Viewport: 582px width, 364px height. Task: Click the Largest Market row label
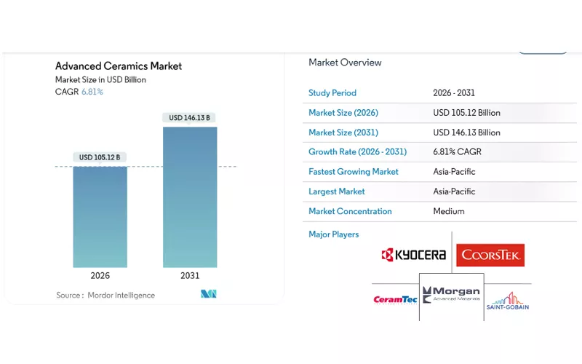337,191
